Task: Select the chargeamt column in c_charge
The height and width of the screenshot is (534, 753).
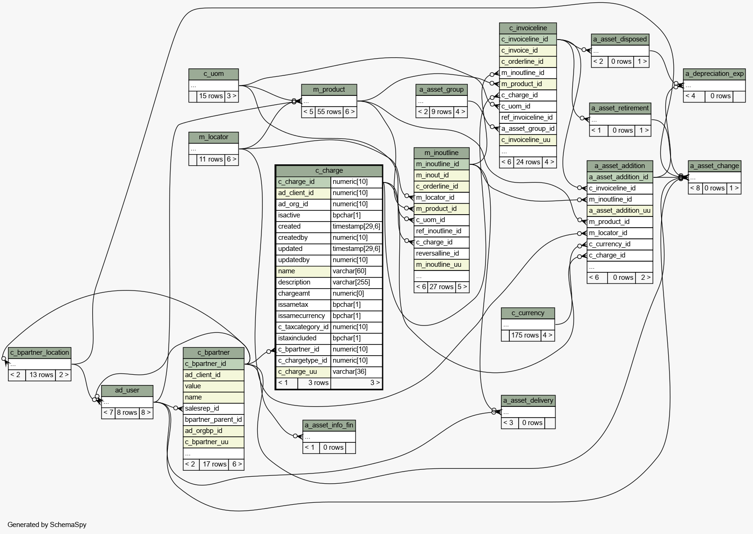Action: pyautogui.click(x=303, y=293)
